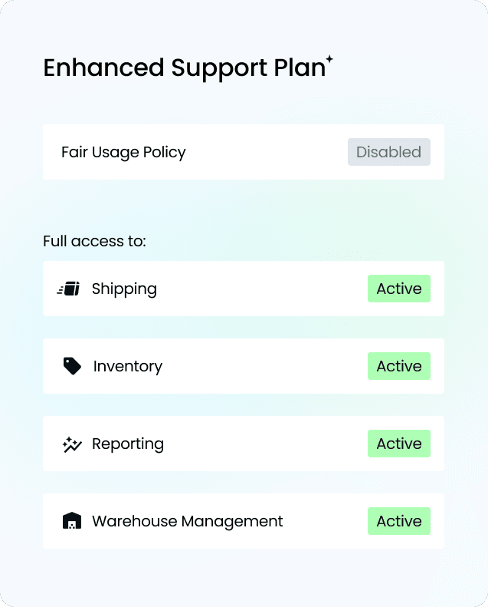
Task: Click the Reporting sparkle chart icon
Action: [71, 444]
